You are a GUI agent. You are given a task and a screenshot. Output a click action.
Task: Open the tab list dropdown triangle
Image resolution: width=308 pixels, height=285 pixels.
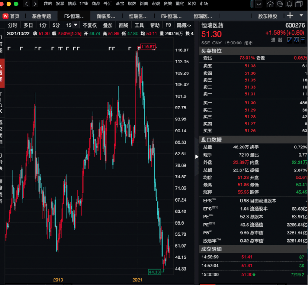[301, 16]
